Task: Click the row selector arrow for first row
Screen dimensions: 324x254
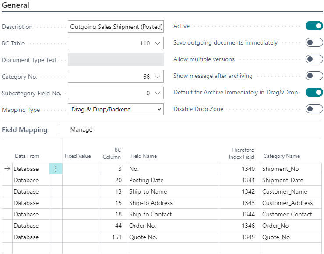Action: click(7, 169)
